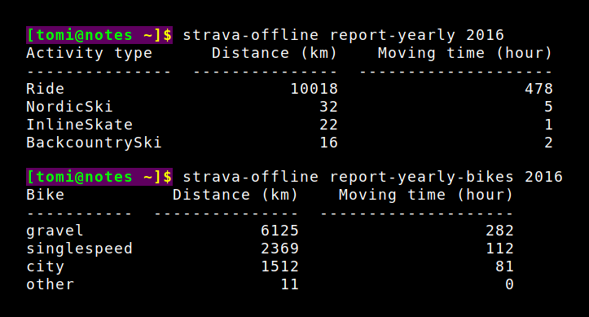
Task: Click the Ride activity row label
Action: pyautogui.click(x=46, y=89)
